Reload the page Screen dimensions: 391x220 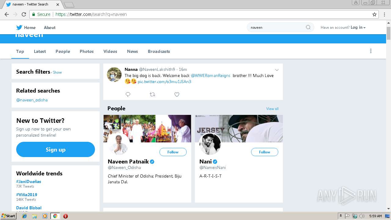coord(24,14)
